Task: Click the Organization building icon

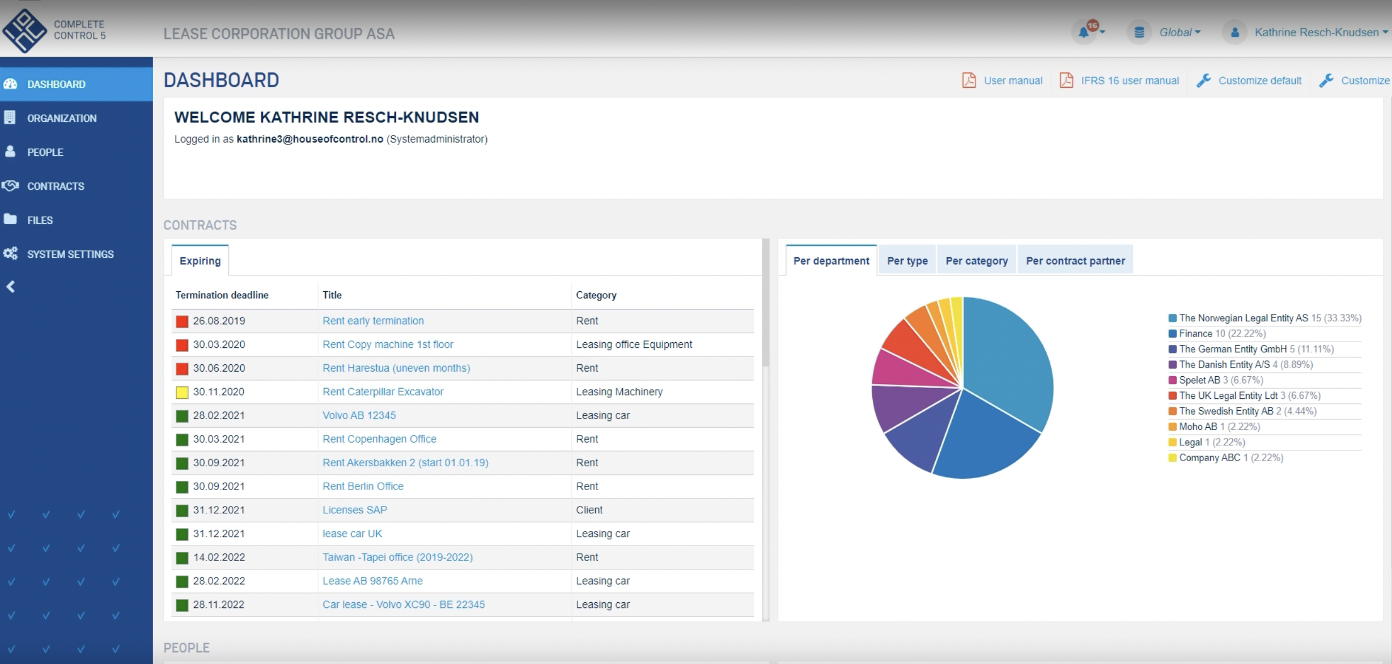Action: (10, 117)
